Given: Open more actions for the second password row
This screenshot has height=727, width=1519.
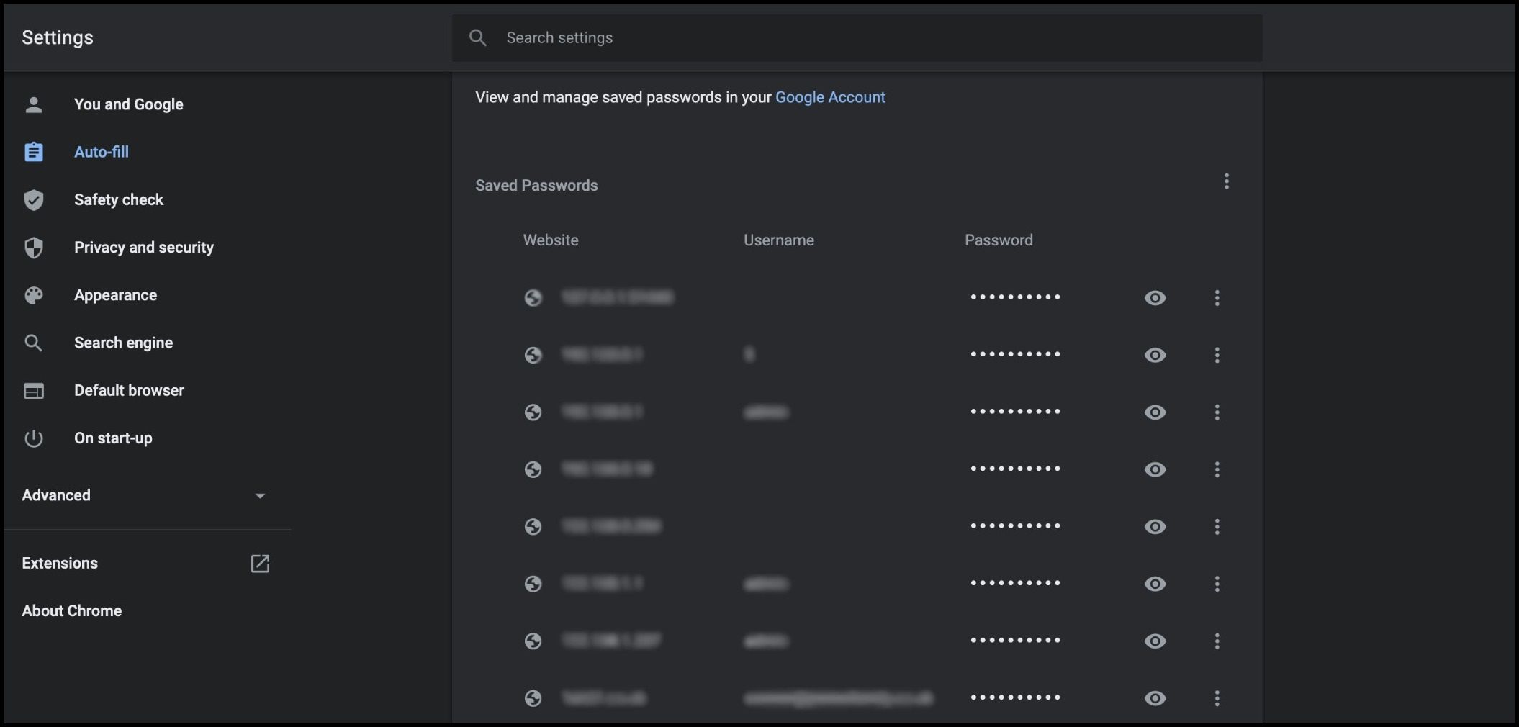Looking at the screenshot, I should [1217, 355].
